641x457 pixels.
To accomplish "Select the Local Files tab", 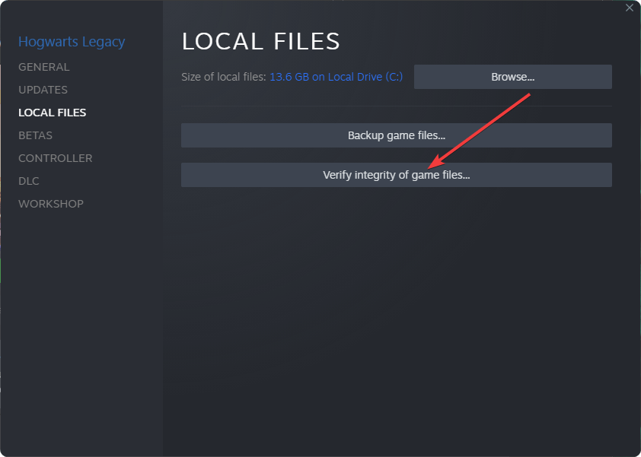I will click(x=52, y=113).
